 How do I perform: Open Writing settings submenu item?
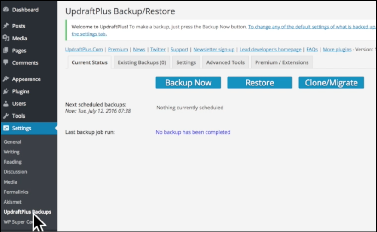[11, 152]
